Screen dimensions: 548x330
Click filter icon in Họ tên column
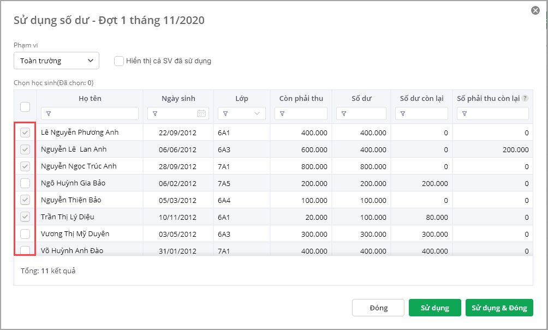(49, 113)
